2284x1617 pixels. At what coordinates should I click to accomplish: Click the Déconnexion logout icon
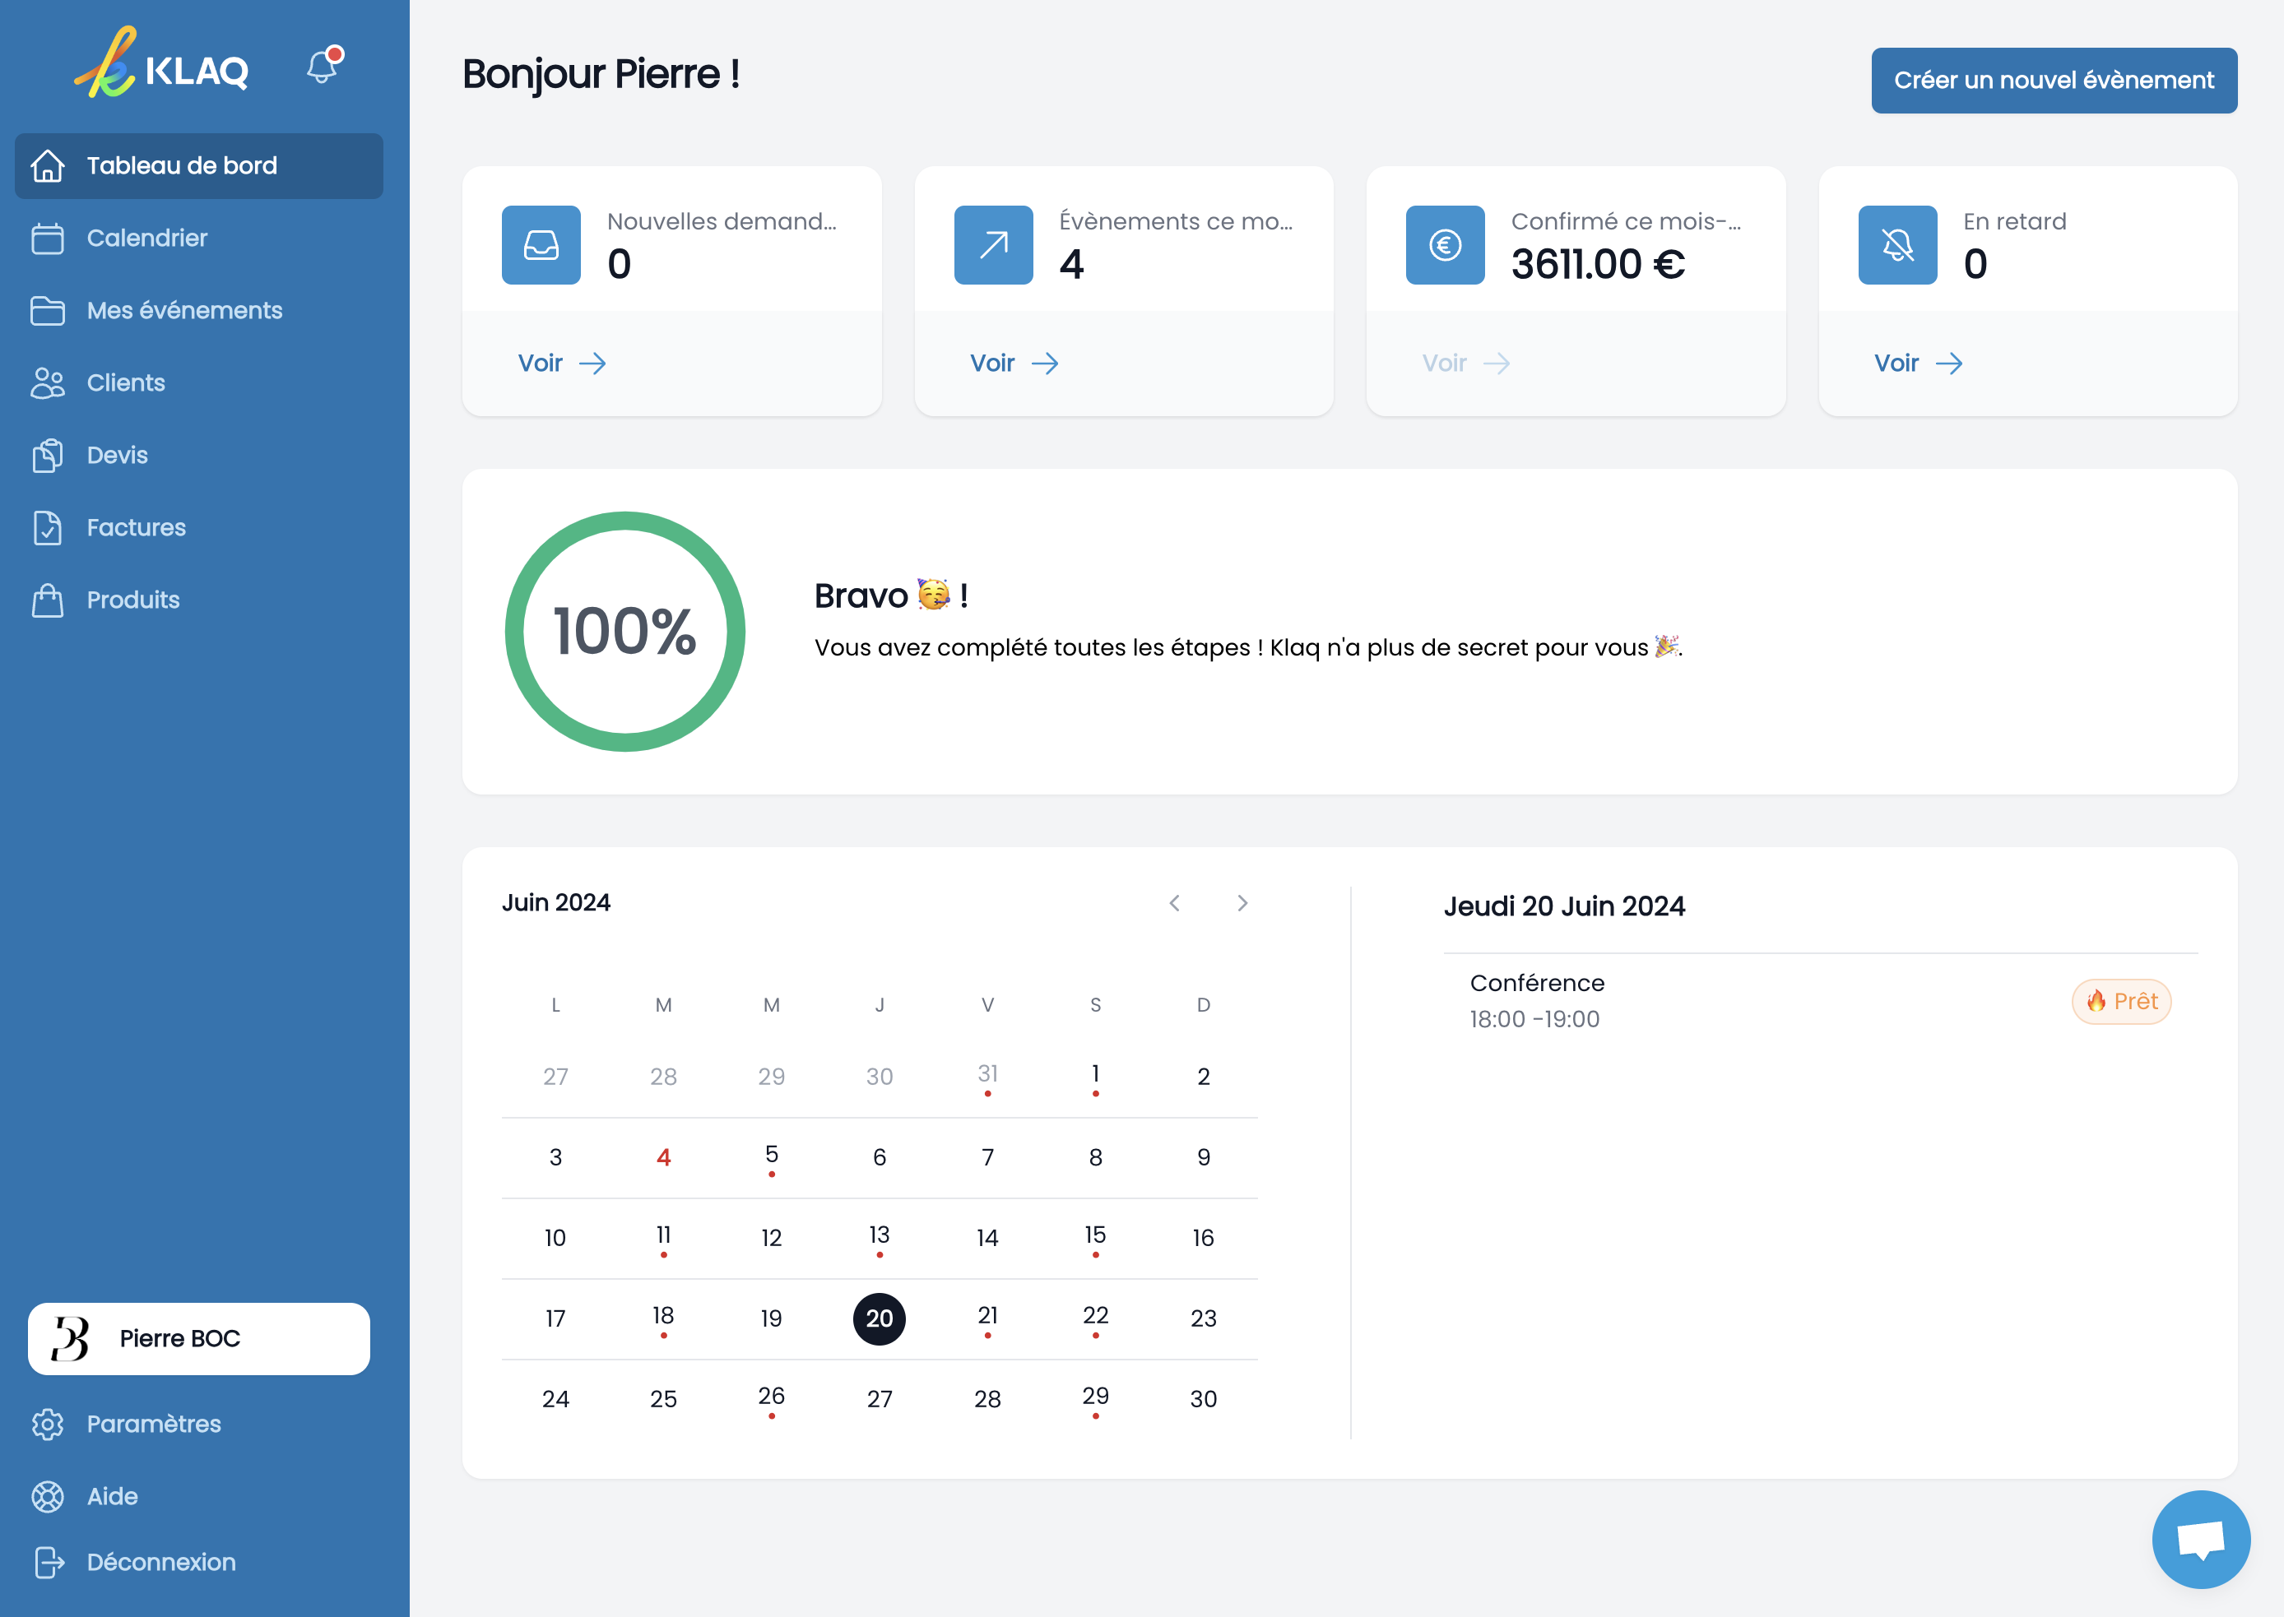point(48,1562)
